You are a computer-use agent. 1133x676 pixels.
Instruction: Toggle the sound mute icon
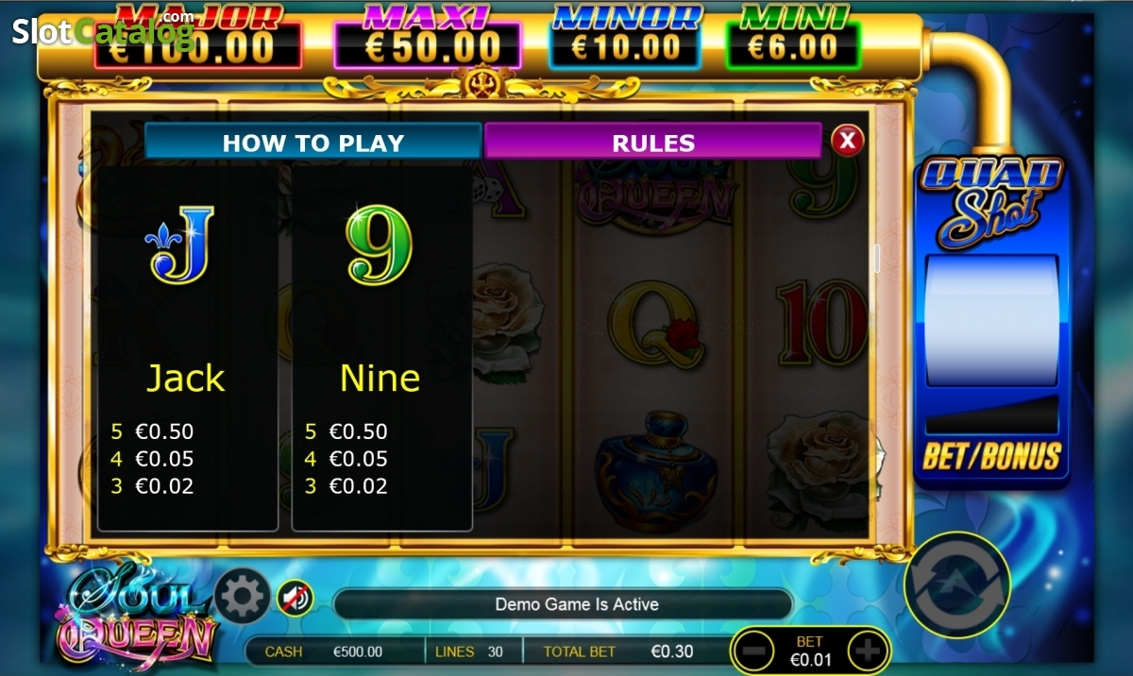coord(296,598)
